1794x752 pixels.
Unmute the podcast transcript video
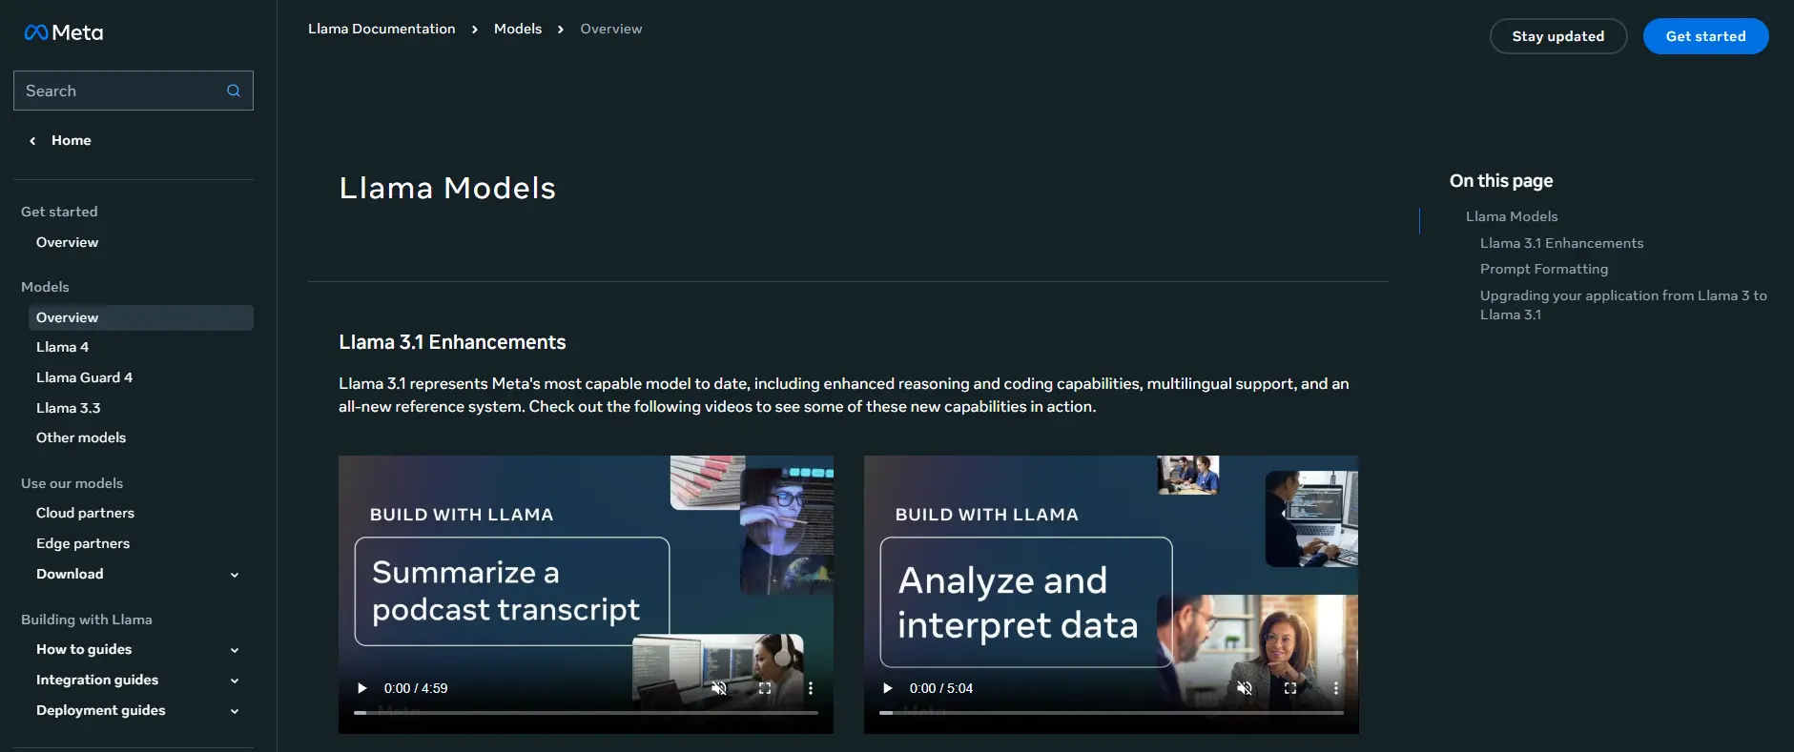click(x=719, y=688)
